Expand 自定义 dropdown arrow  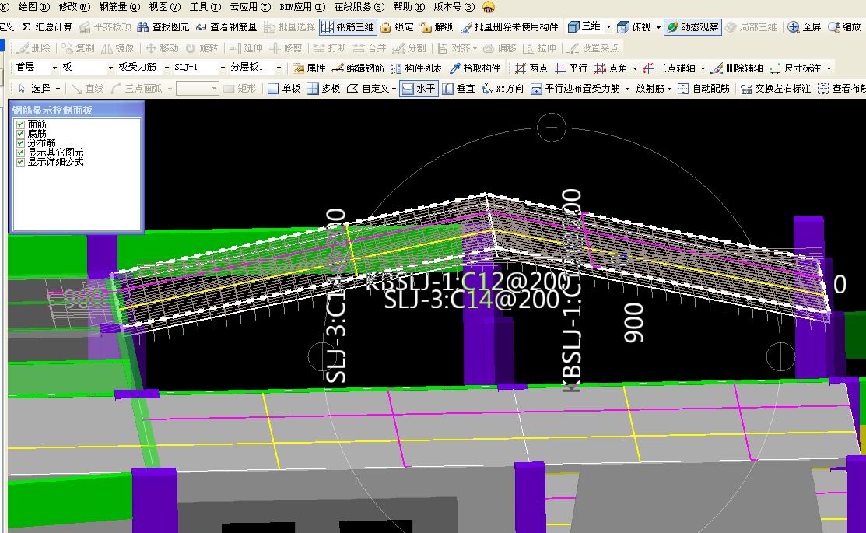tap(394, 89)
